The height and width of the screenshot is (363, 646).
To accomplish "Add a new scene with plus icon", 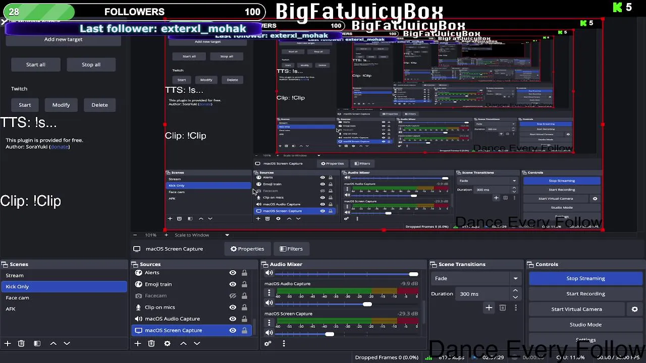I will (x=8, y=343).
